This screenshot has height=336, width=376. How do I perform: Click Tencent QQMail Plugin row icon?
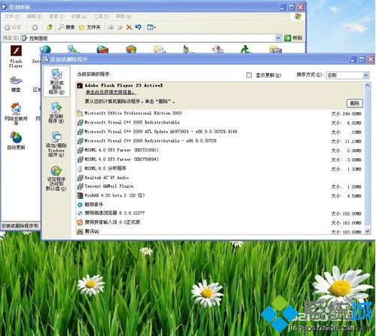80,186
